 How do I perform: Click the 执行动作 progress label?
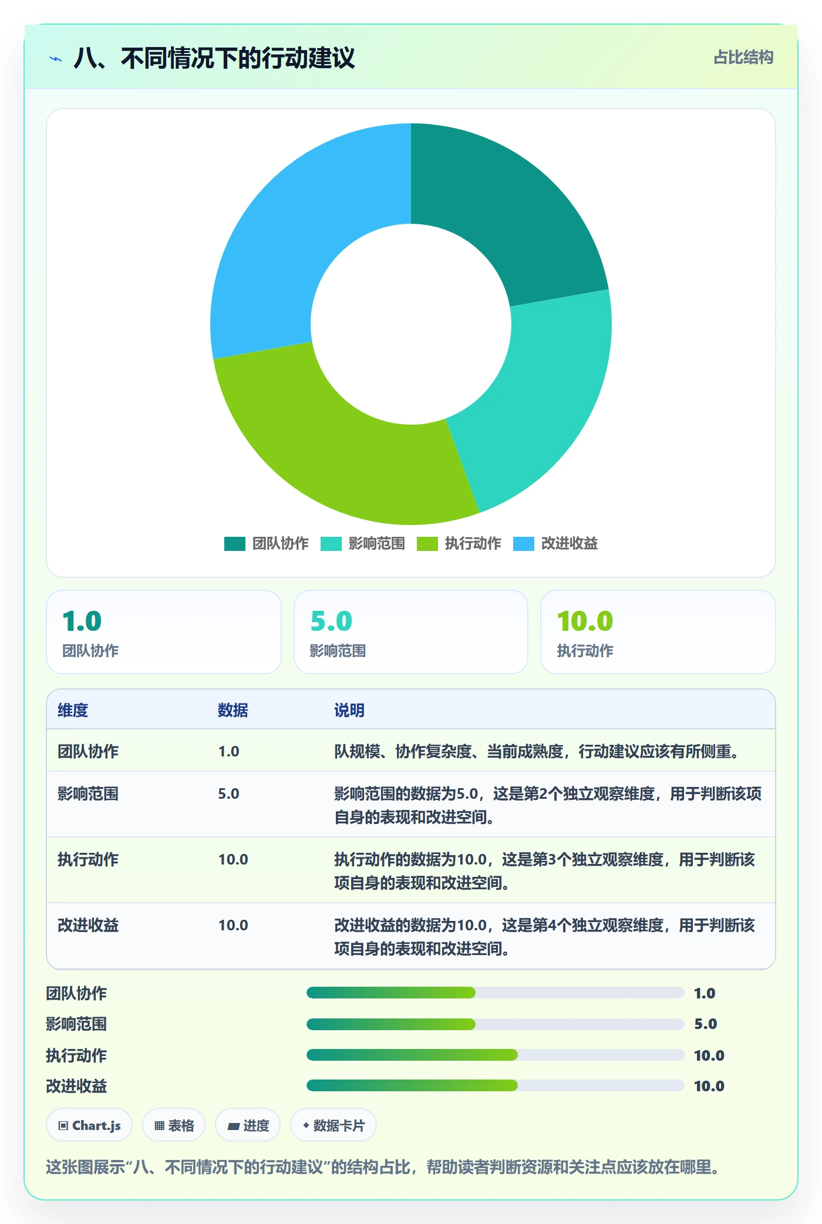76,1055
